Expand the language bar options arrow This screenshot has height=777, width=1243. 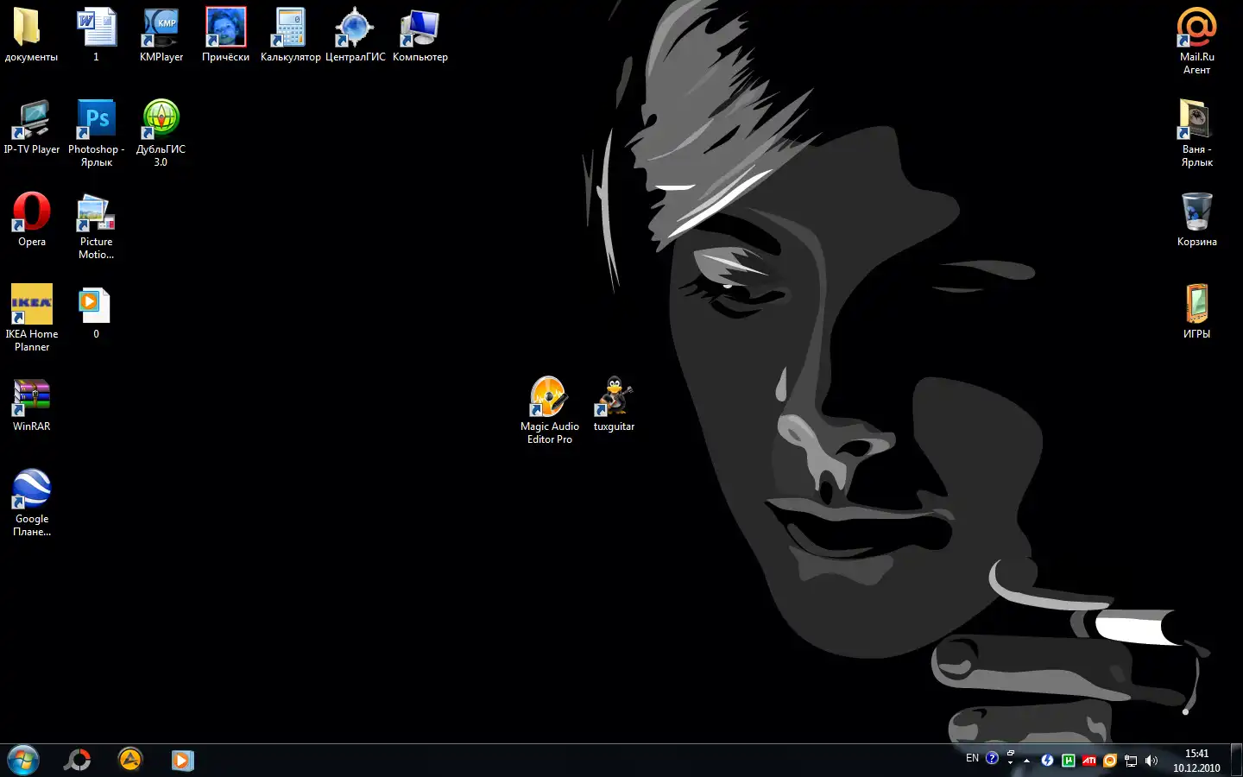pyautogui.click(x=1010, y=763)
